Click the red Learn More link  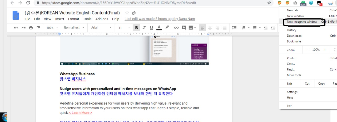point(80,113)
